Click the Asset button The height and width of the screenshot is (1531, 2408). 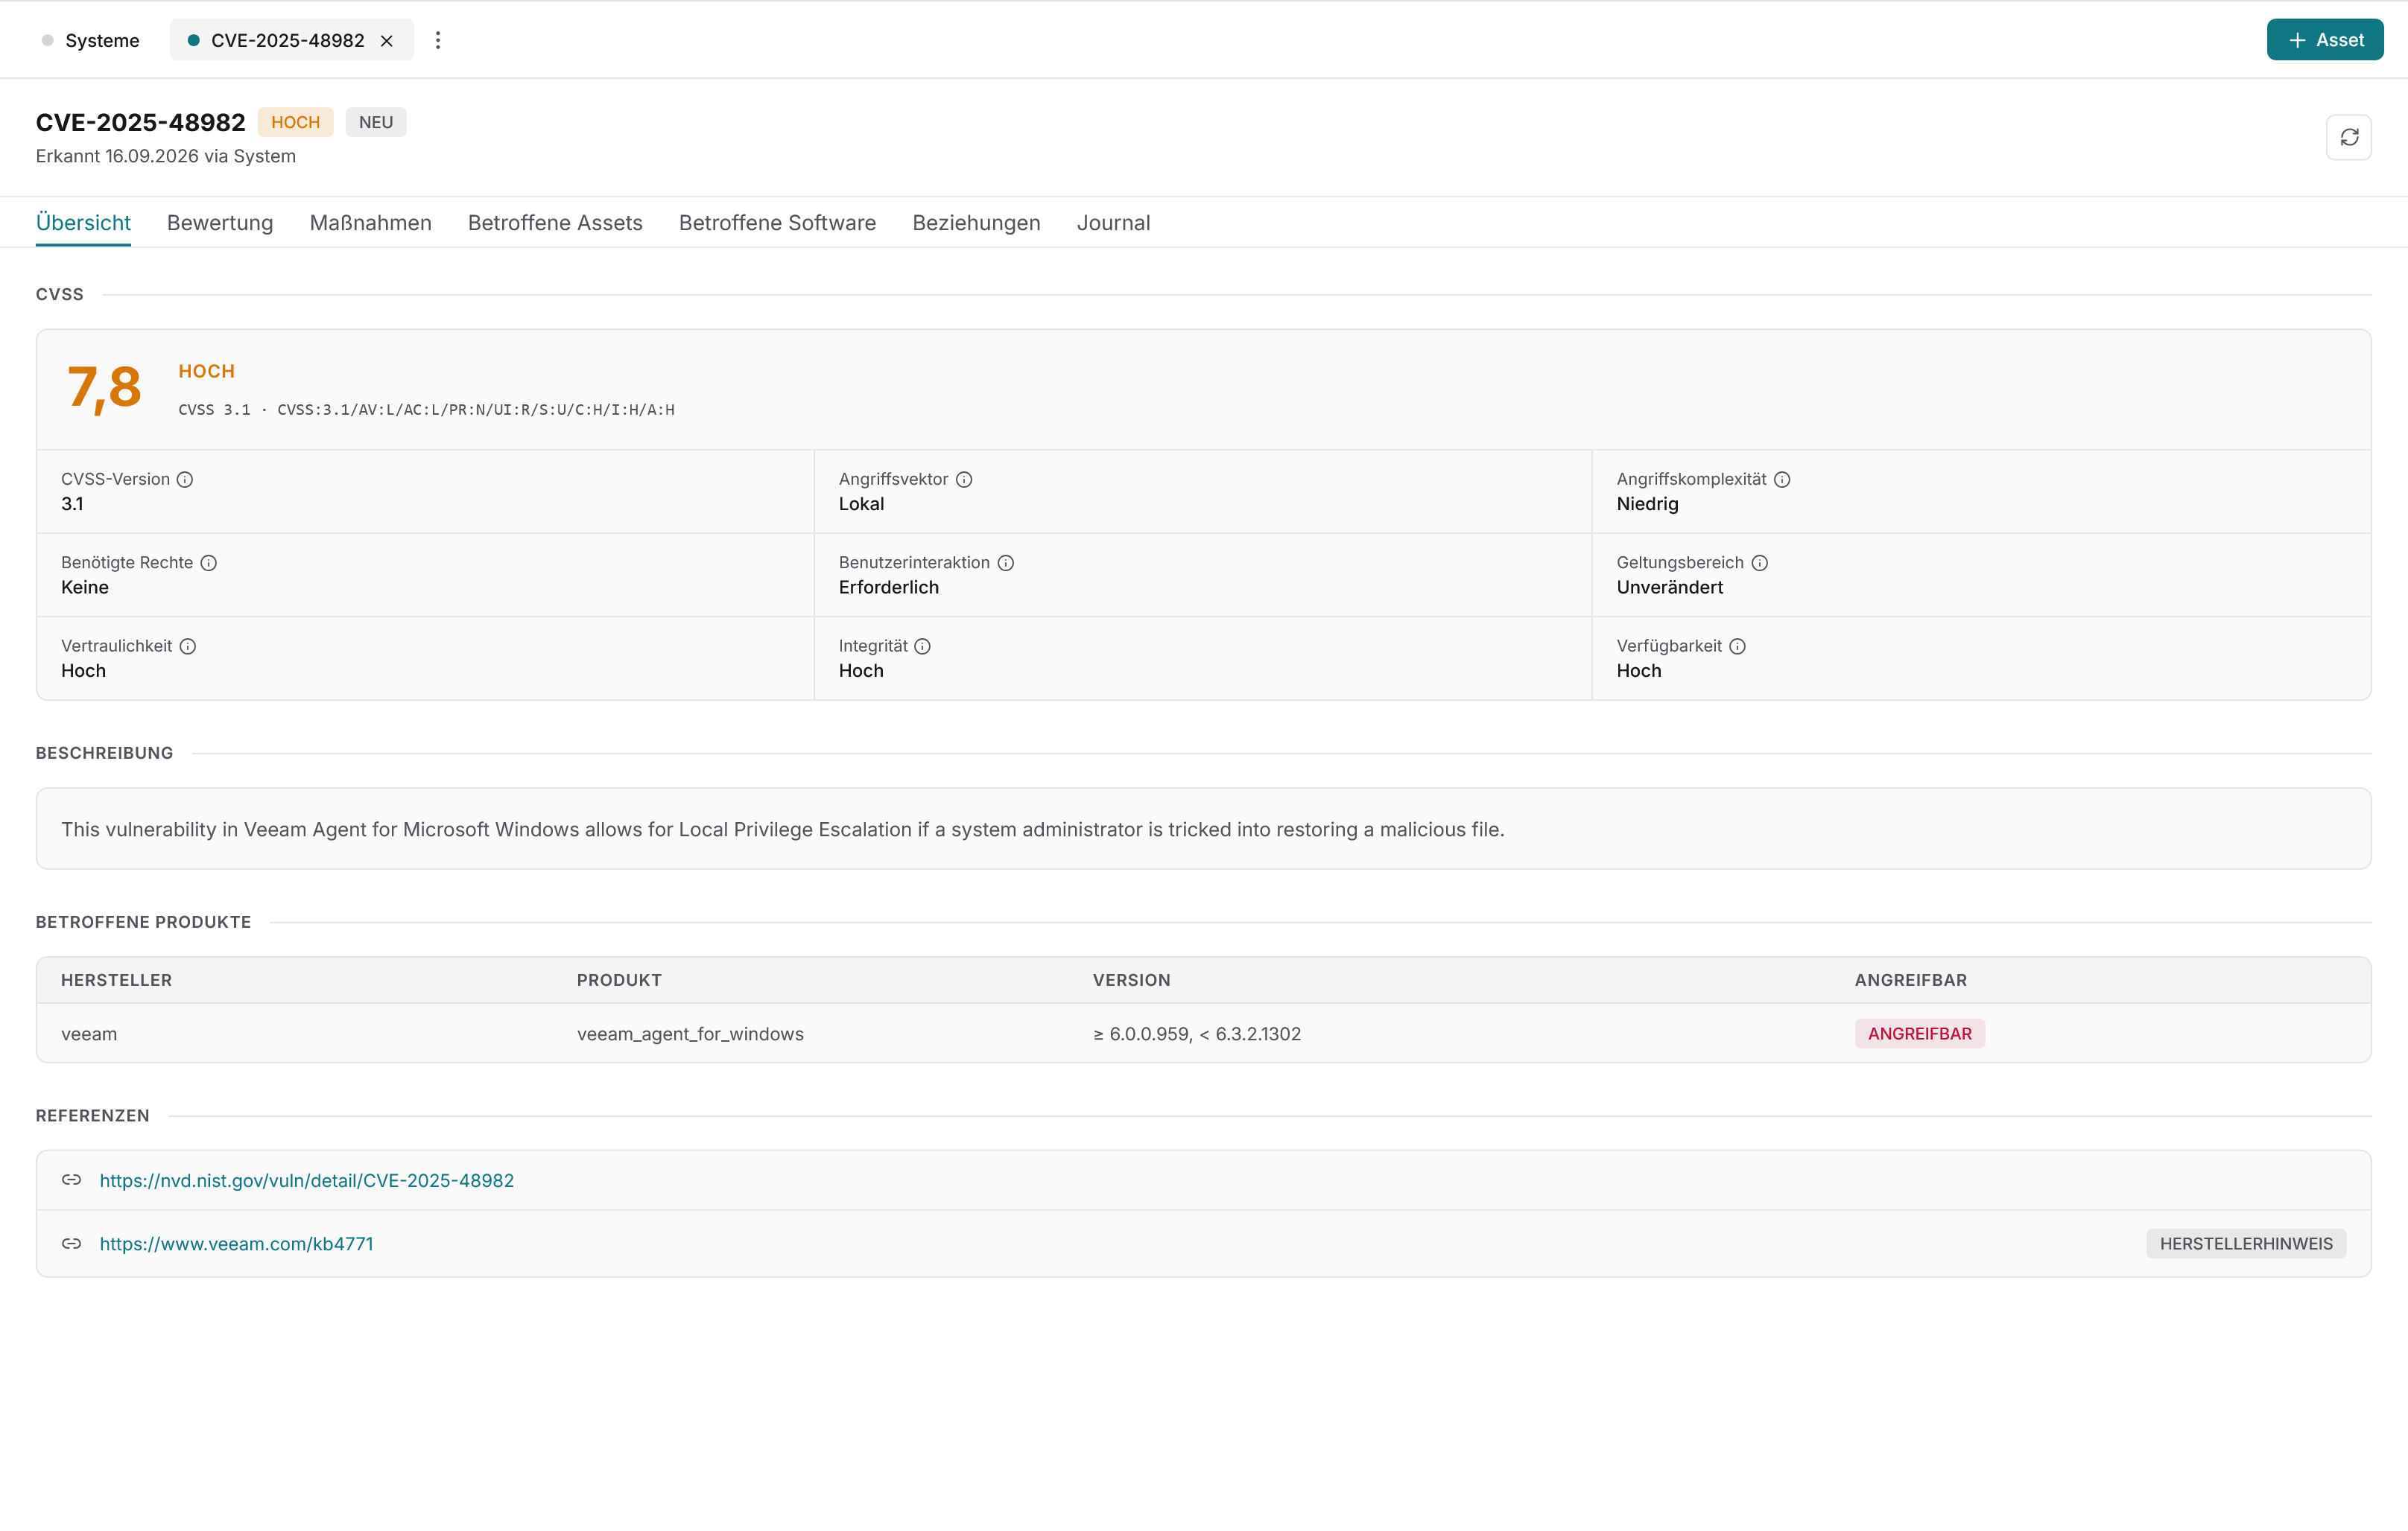[x=2325, y=40]
